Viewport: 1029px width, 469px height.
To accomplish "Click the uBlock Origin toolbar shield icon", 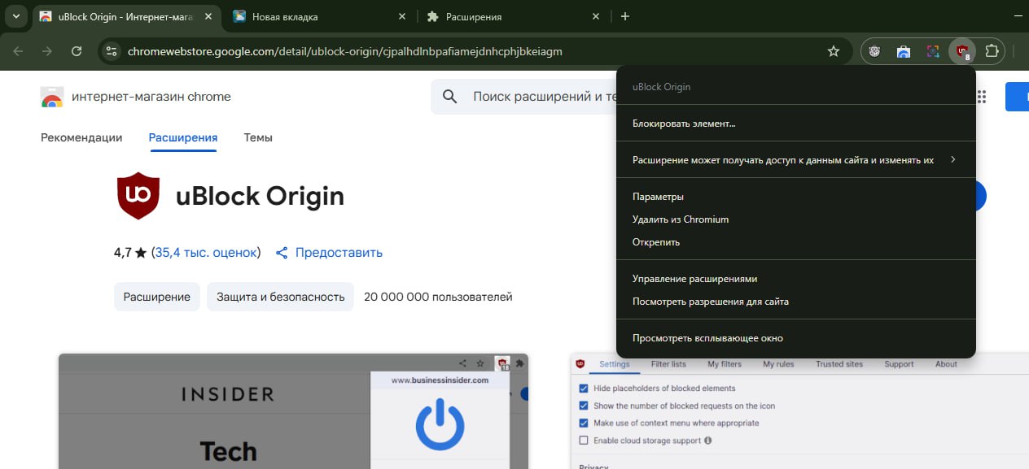I will pyautogui.click(x=962, y=51).
